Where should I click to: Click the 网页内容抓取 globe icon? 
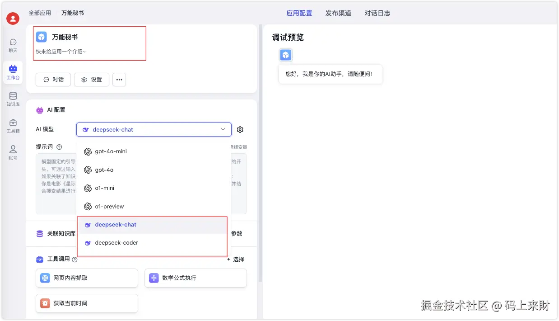click(x=45, y=278)
